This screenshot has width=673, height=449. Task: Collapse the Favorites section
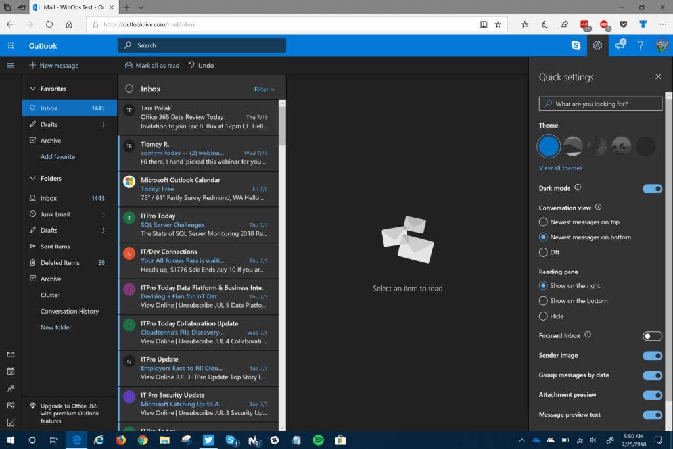[32, 87]
